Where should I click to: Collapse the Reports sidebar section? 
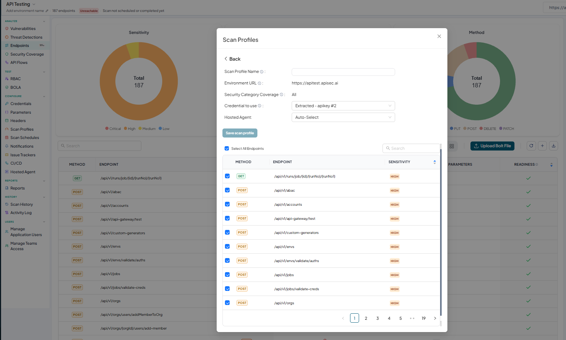44,181
